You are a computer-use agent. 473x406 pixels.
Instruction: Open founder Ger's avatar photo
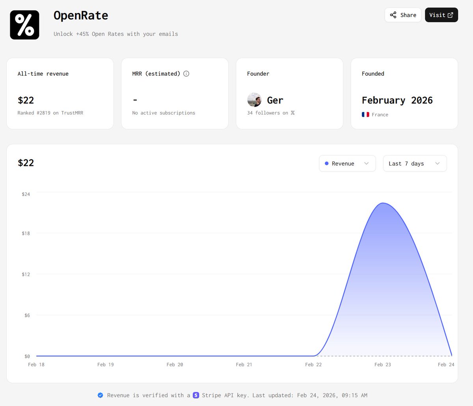point(254,100)
